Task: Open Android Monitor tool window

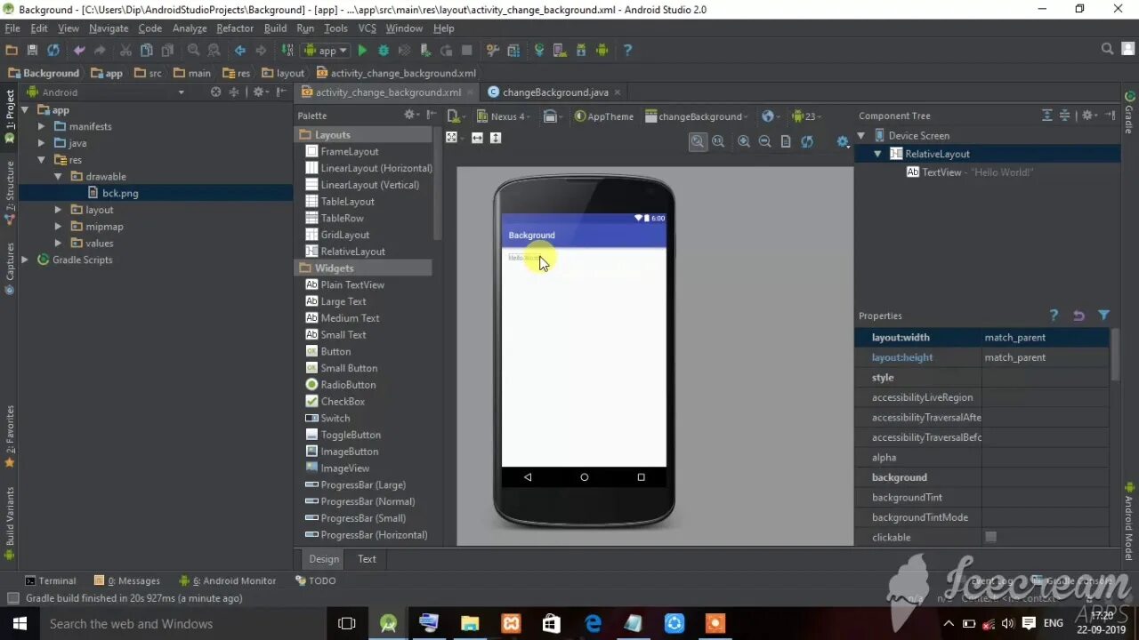Action: coord(228,580)
